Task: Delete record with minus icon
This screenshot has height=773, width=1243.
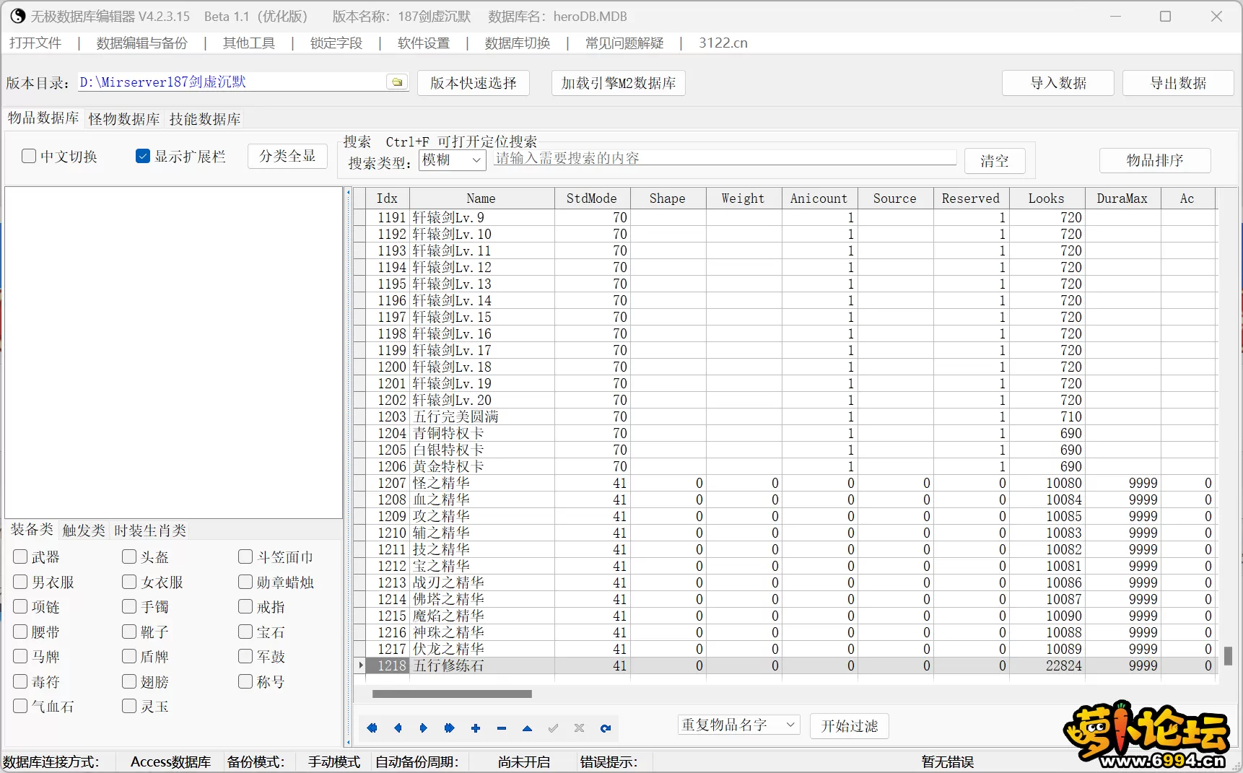Action: (502, 728)
